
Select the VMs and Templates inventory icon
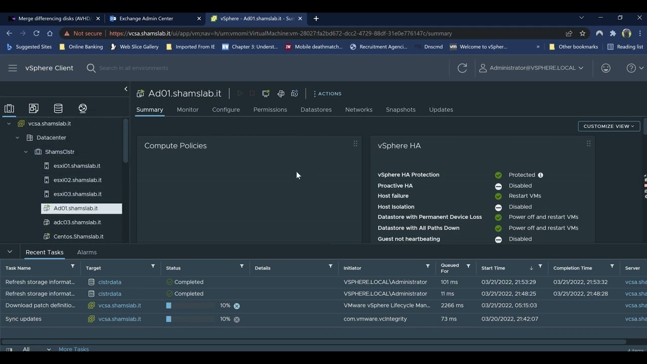[33, 108]
